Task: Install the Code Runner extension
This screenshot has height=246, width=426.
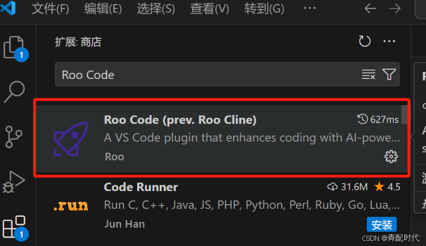Action: coord(381,224)
